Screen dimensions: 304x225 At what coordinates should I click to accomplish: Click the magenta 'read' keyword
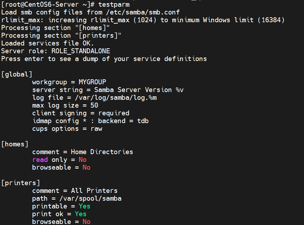40,160
